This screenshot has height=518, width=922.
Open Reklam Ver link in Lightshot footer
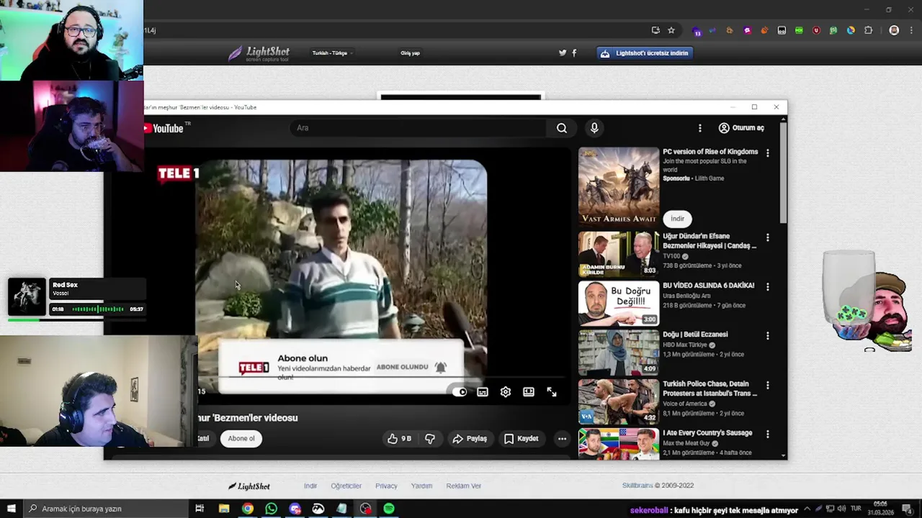(463, 486)
